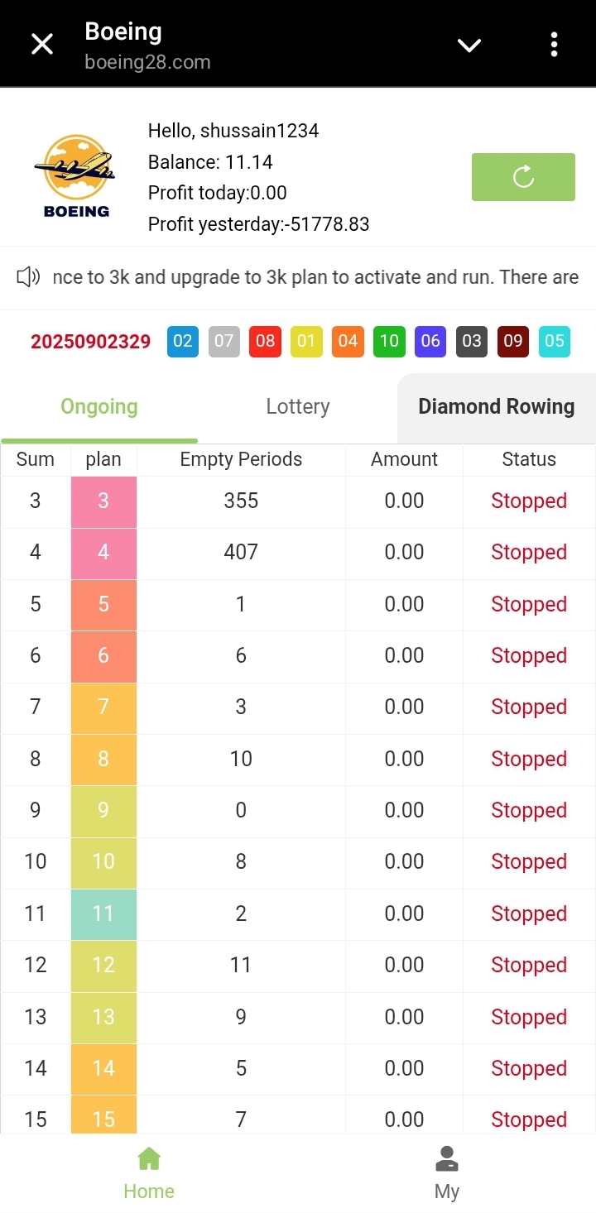Screen dimensions: 596x1213
Task: Tap the green refresh button
Action: click(x=523, y=177)
